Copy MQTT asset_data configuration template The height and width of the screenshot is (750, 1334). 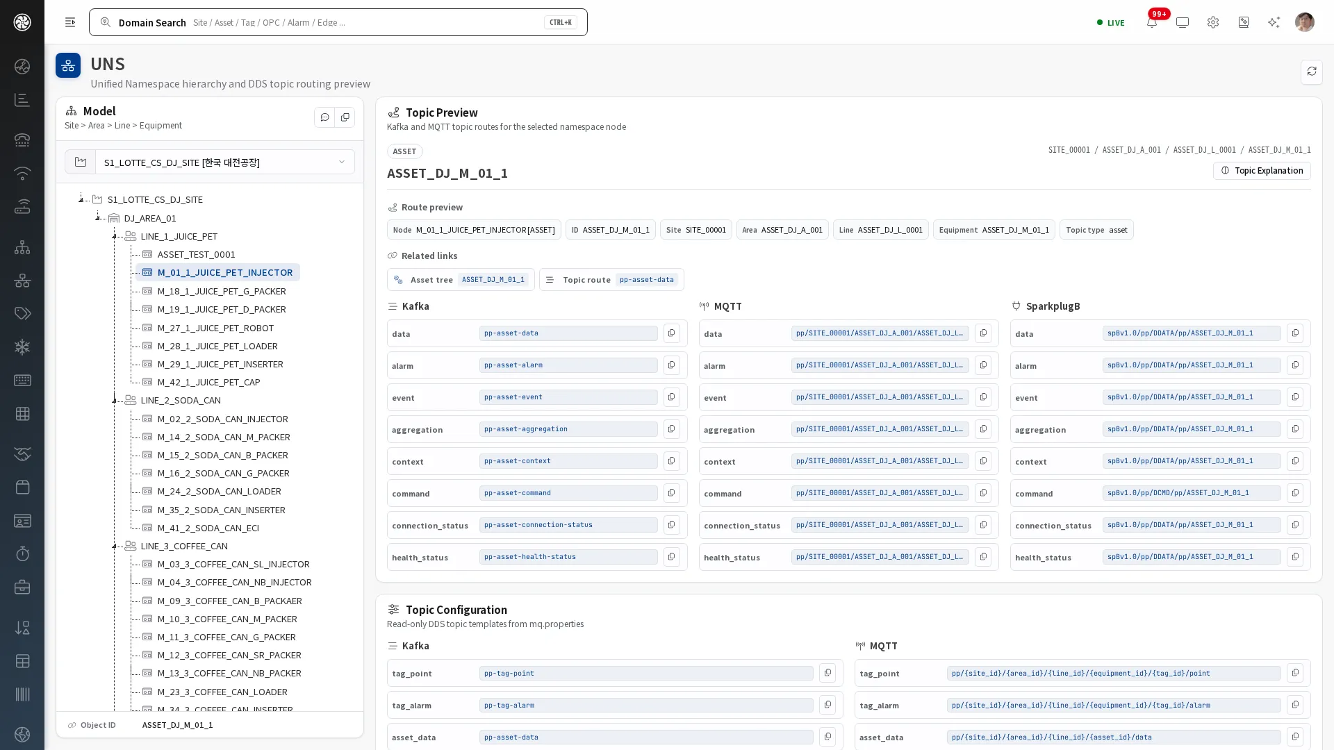click(x=1295, y=737)
